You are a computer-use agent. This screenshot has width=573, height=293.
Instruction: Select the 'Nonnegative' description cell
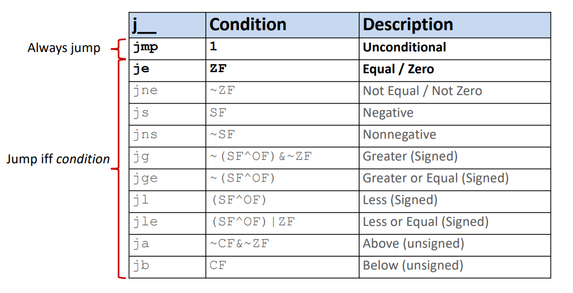[454, 136]
